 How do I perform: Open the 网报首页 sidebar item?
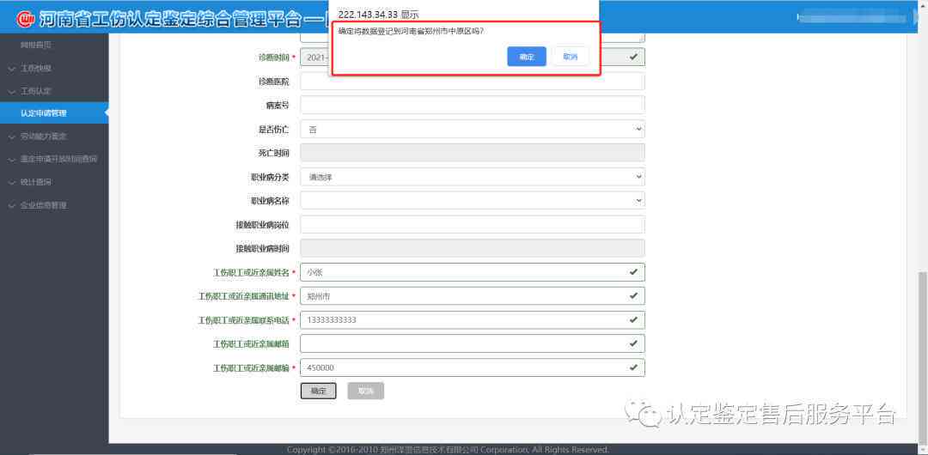pyautogui.click(x=36, y=45)
